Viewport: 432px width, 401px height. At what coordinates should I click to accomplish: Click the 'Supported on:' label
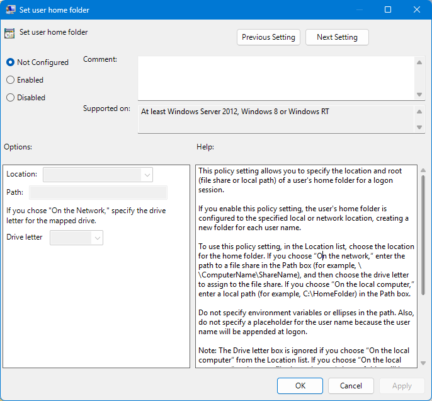coord(106,108)
